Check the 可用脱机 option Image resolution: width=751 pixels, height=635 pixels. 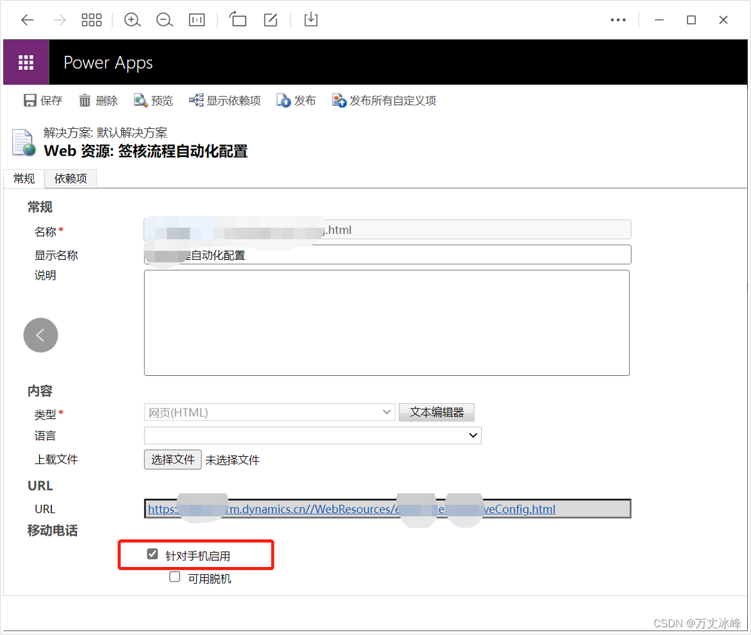click(174, 577)
